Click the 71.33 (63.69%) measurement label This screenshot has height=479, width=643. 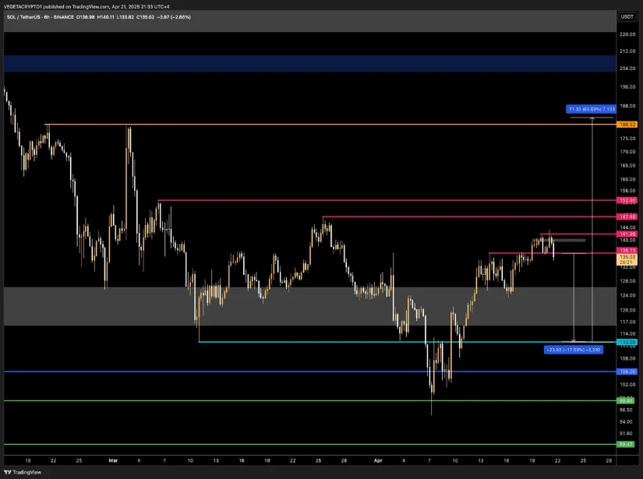point(592,109)
